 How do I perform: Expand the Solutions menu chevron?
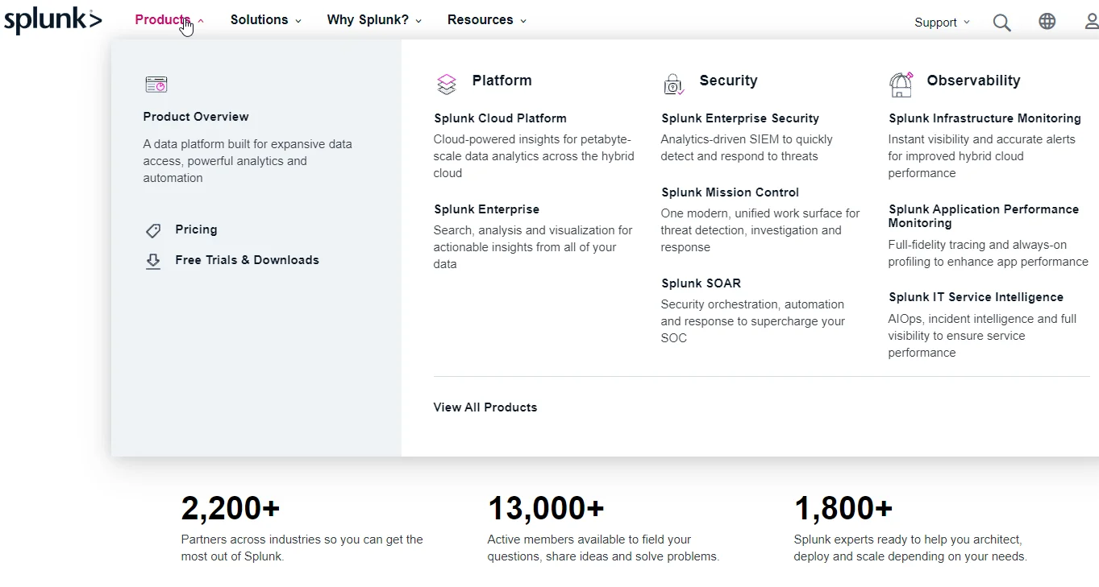[x=298, y=21]
